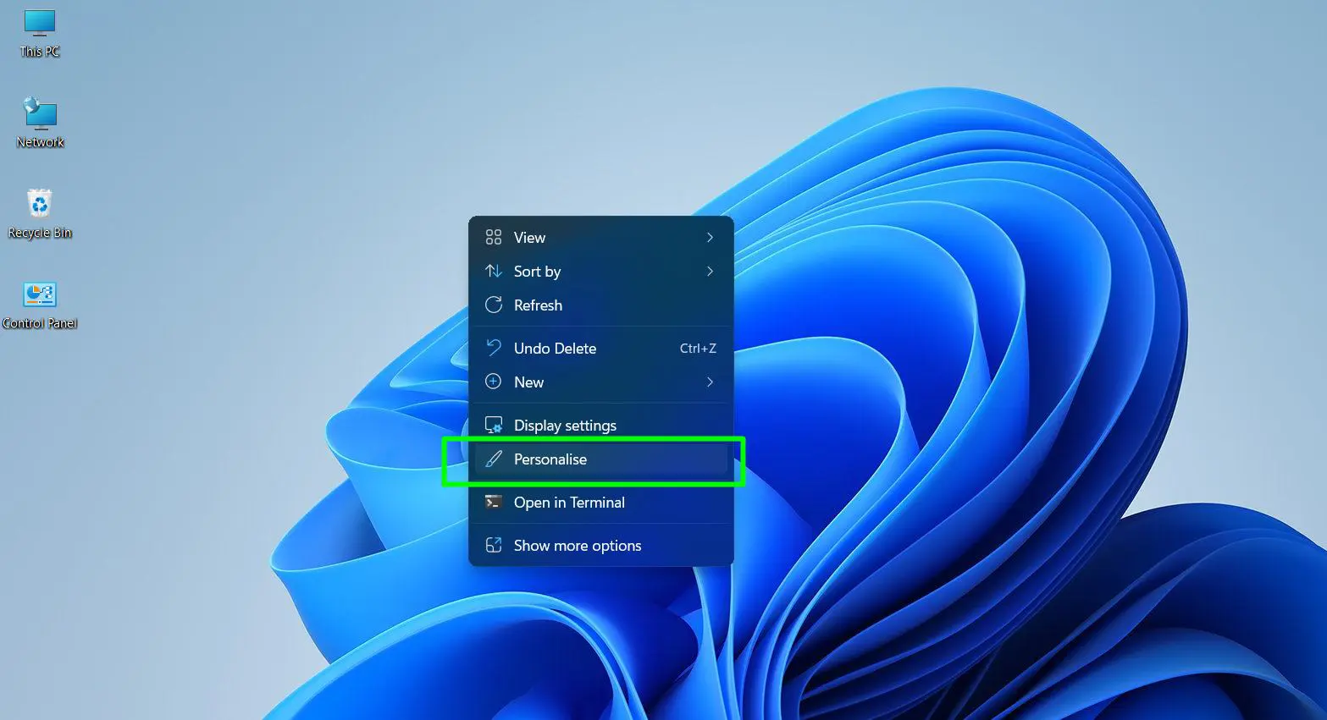This screenshot has width=1327, height=720.
Task: Select the highlighted Personalise option
Action: [x=550, y=459]
